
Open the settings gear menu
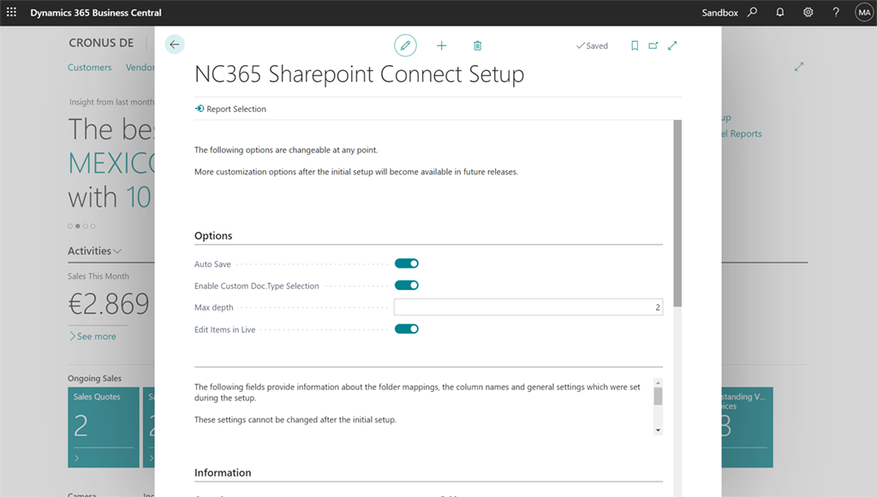tap(808, 12)
